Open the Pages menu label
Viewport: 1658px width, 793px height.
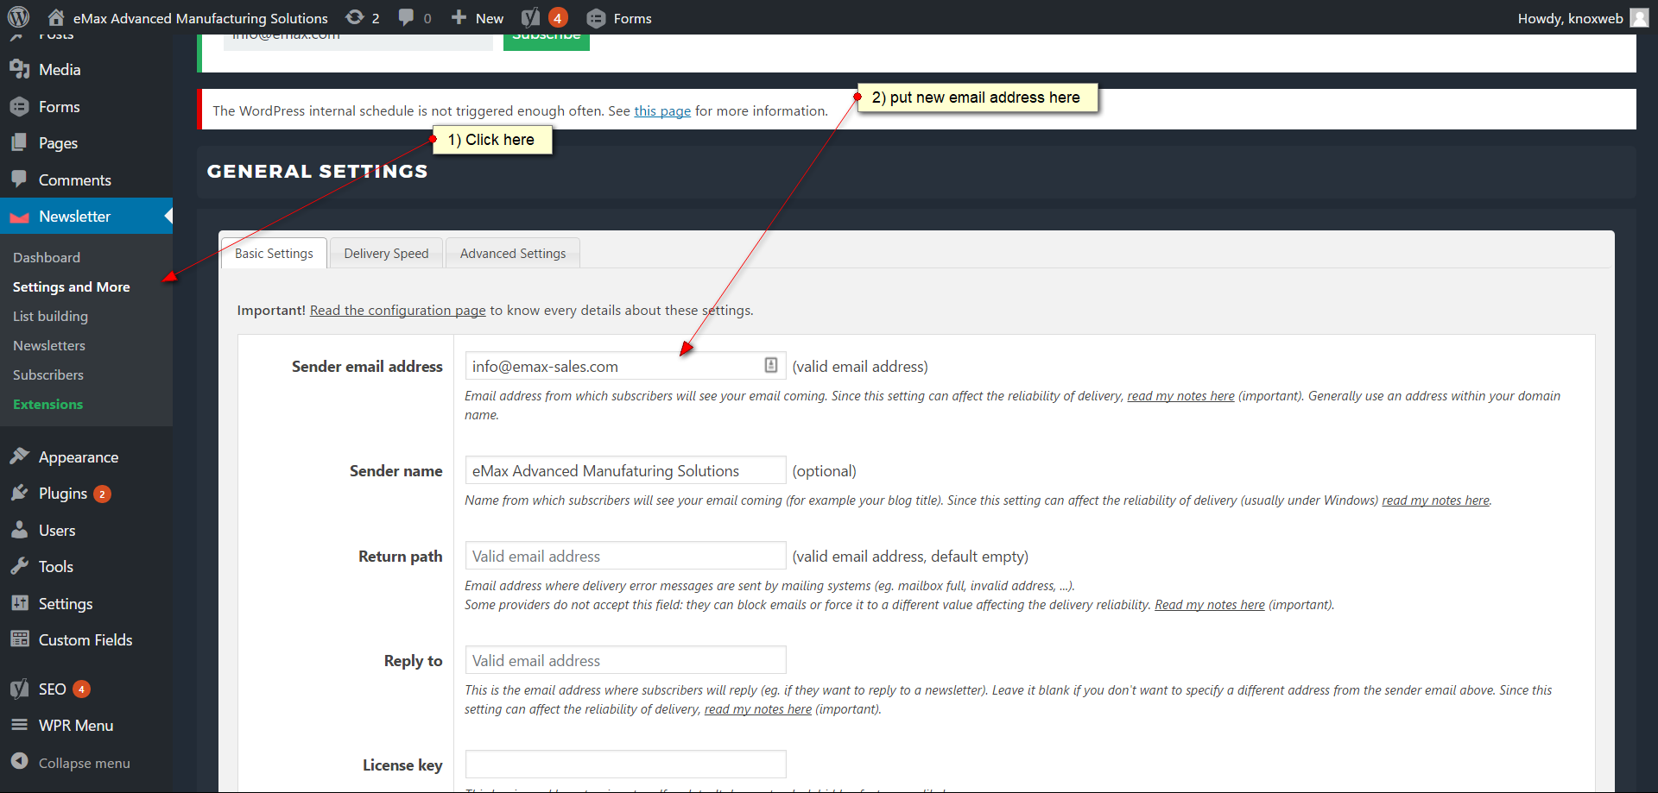(x=58, y=143)
